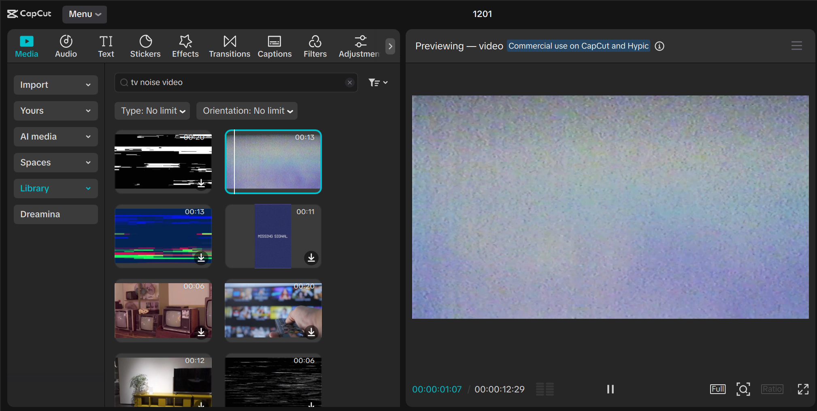Open the Transitions panel
This screenshot has height=411, width=817.
(x=229, y=46)
